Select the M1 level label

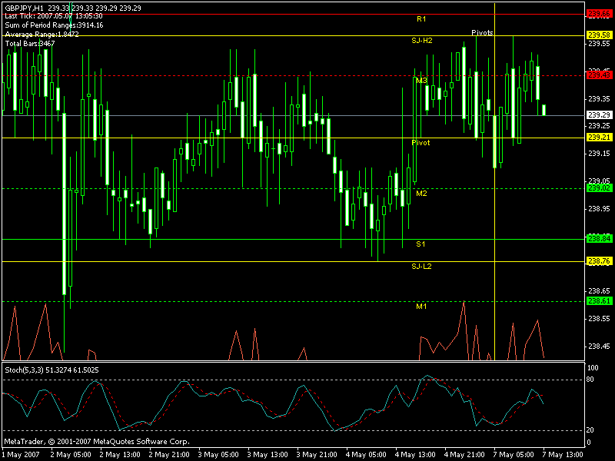pyautogui.click(x=421, y=307)
